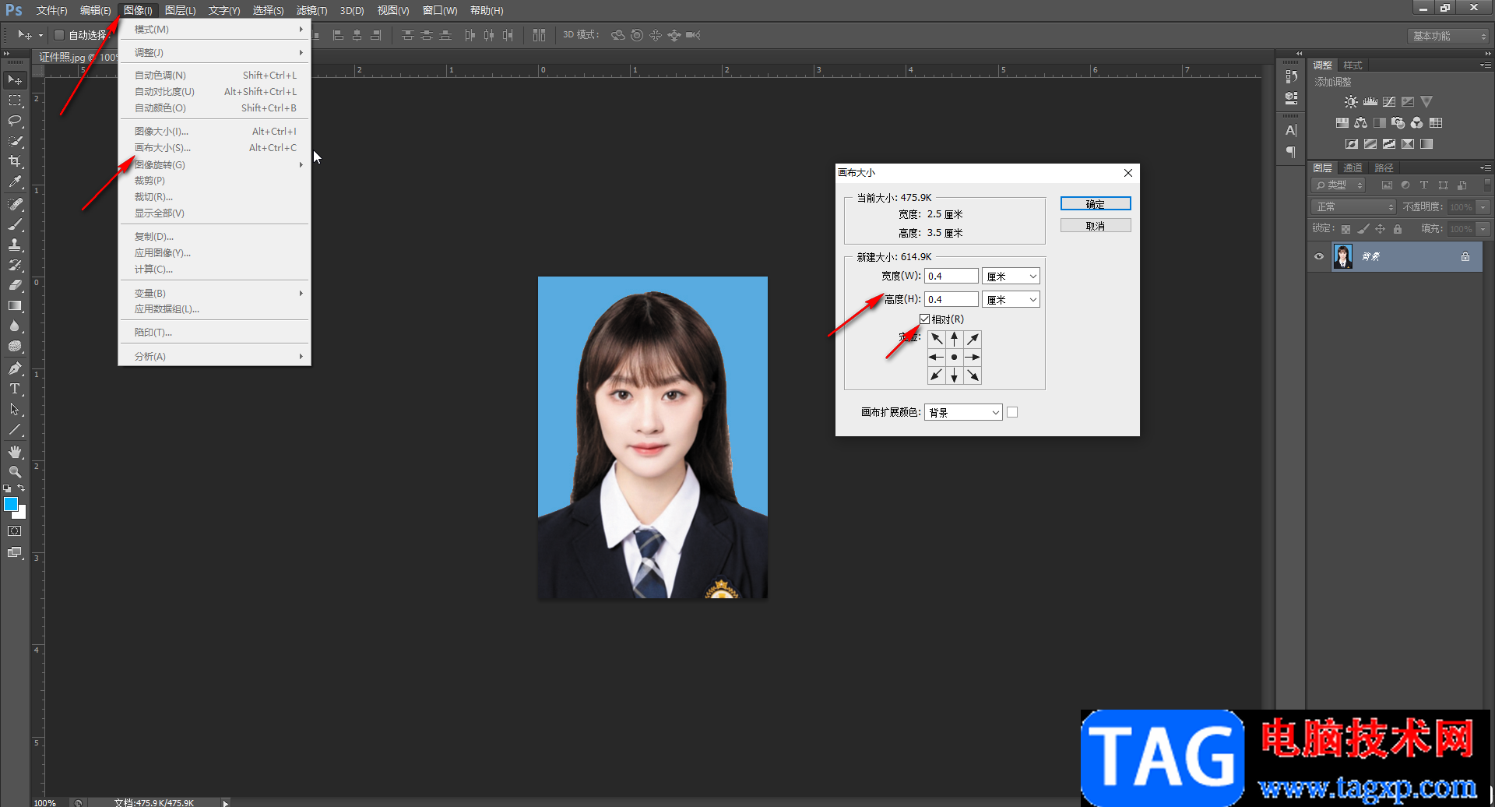The width and height of the screenshot is (1495, 807).
Task: Pick the Eyedropper tool
Action: coord(15,182)
